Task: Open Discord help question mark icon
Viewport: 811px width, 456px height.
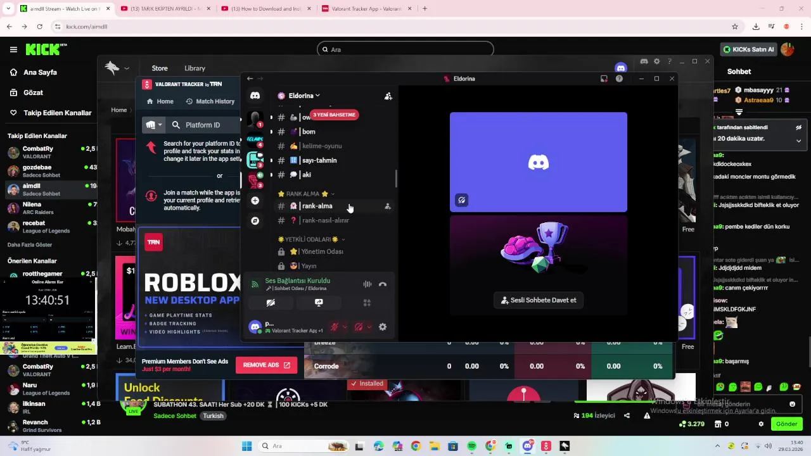Action: point(619,79)
